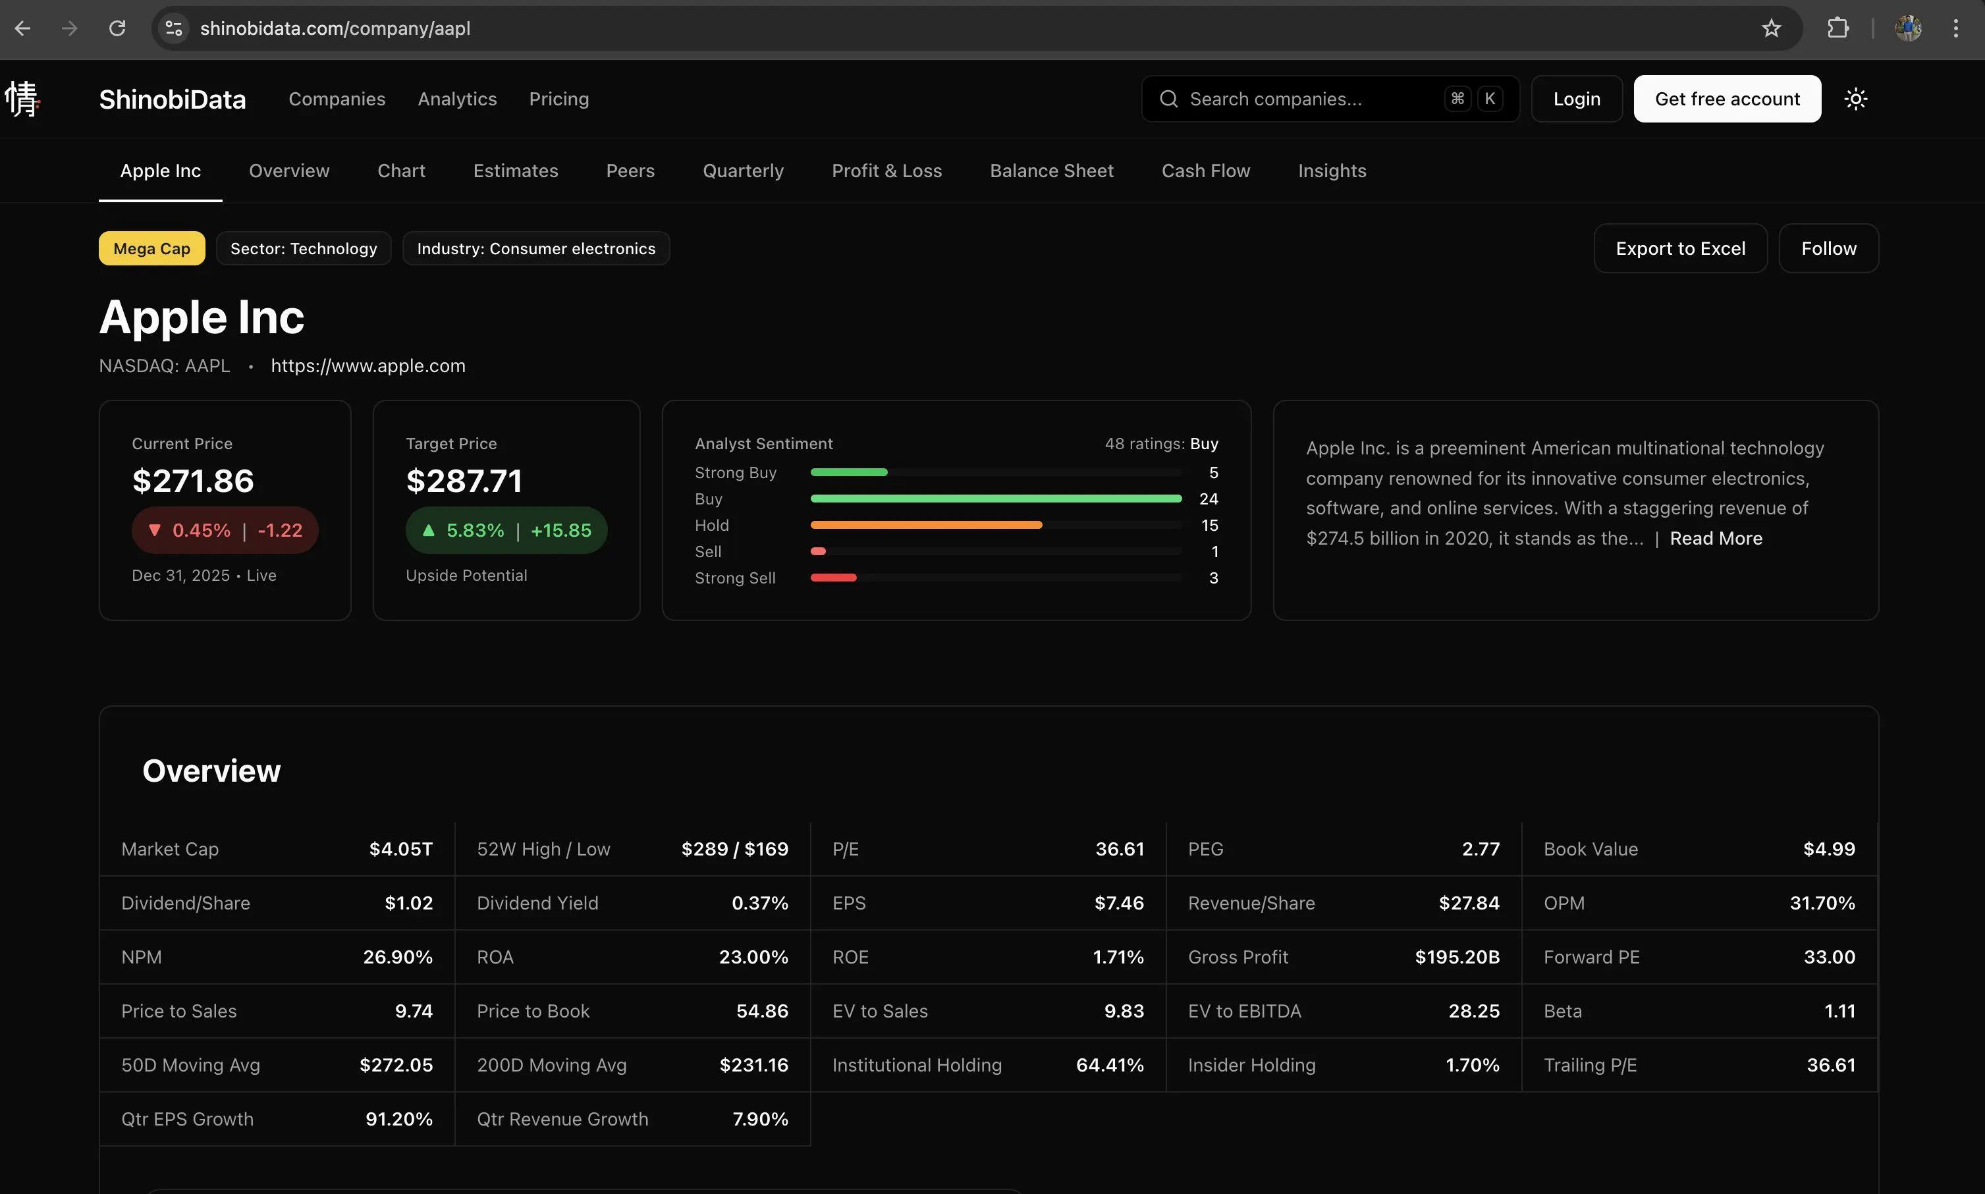Bookmark this page with the star icon
Image resolution: width=1985 pixels, height=1194 pixels.
coord(1771,29)
